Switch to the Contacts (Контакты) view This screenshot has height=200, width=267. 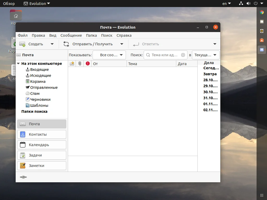pyautogui.click(x=42, y=134)
